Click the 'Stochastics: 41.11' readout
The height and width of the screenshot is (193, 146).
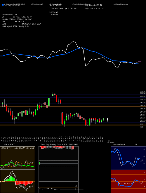pyautogui.click(x=9, y=15)
